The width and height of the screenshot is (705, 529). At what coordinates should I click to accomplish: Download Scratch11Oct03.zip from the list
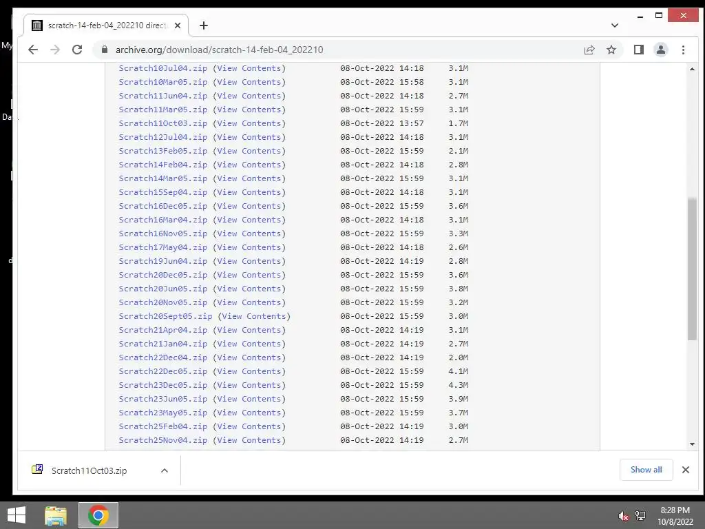coord(162,123)
